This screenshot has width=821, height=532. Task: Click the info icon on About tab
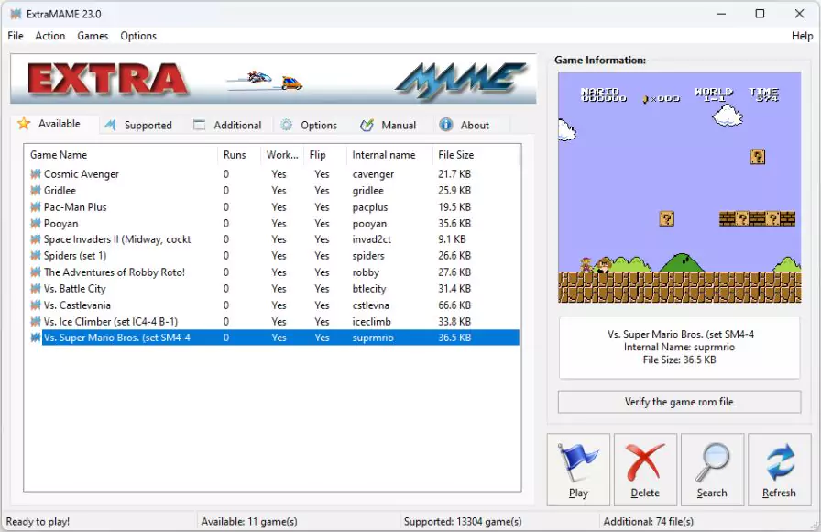pyautogui.click(x=446, y=126)
